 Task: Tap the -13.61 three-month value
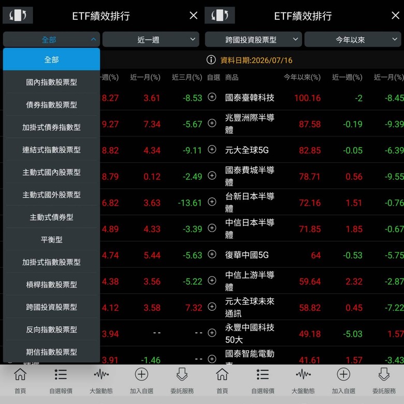coord(190,203)
